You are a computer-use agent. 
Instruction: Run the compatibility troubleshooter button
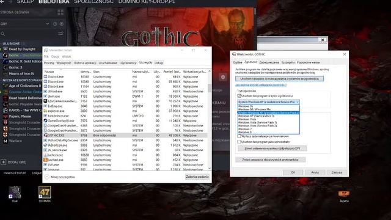[280, 79]
